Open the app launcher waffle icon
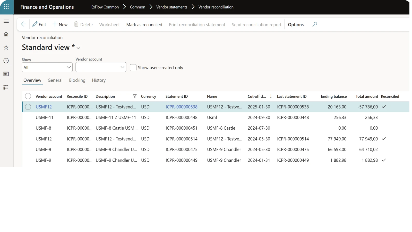 pyautogui.click(x=6, y=7)
